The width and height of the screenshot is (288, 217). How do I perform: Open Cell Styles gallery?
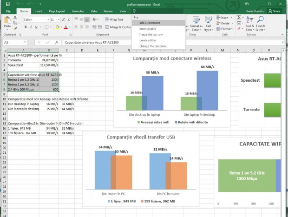pyautogui.click(x=208, y=24)
